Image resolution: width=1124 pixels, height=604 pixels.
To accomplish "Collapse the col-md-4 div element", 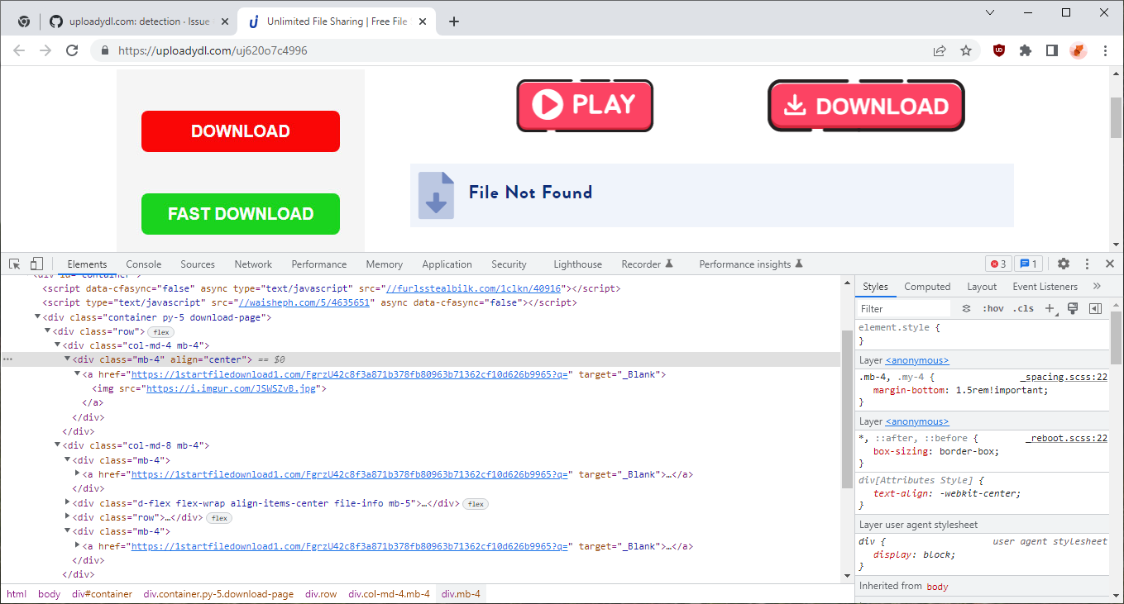I will [58, 345].
